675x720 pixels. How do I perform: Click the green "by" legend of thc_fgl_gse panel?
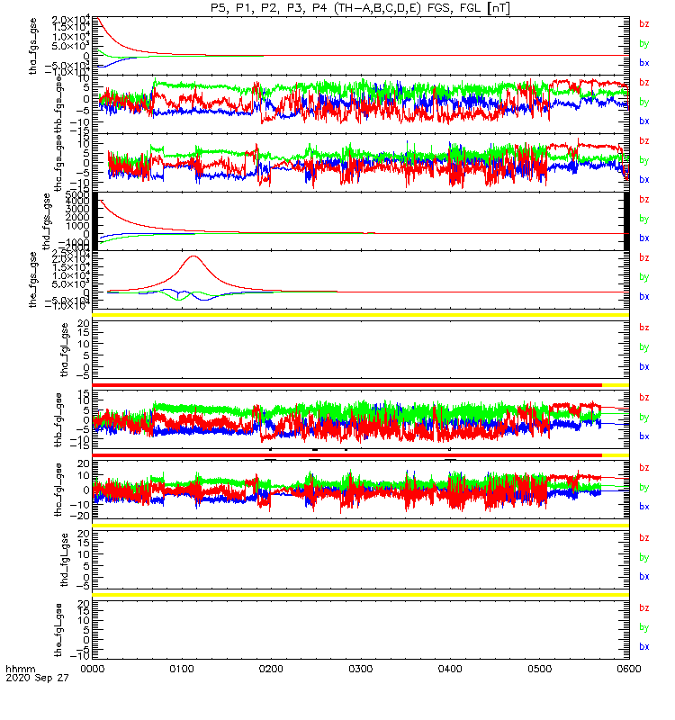pyautogui.click(x=644, y=487)
